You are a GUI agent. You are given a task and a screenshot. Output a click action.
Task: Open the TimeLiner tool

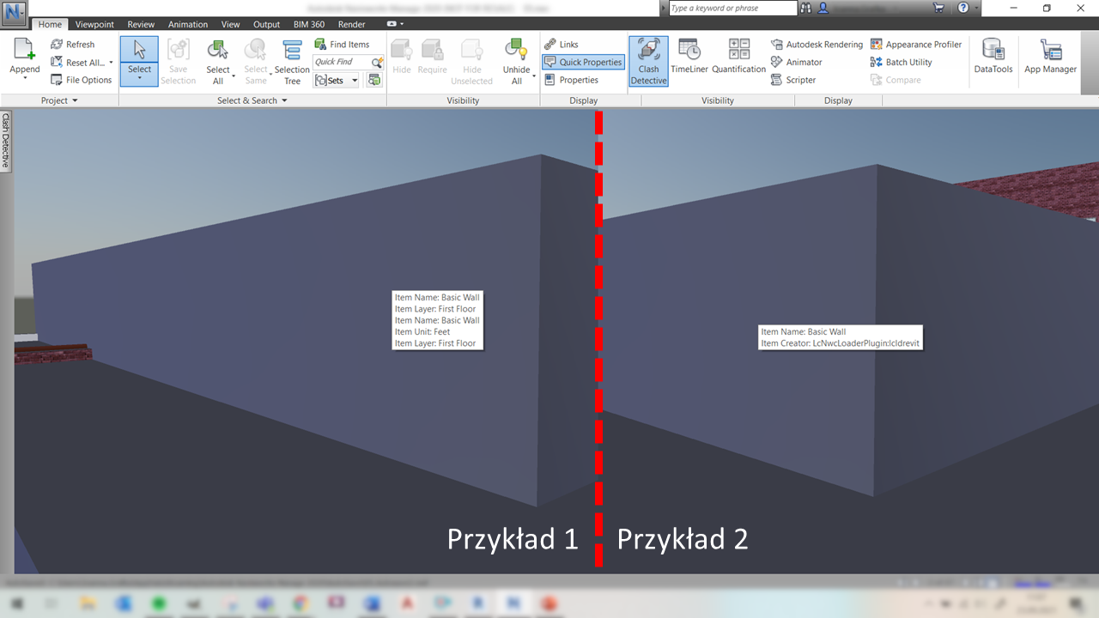689,58
